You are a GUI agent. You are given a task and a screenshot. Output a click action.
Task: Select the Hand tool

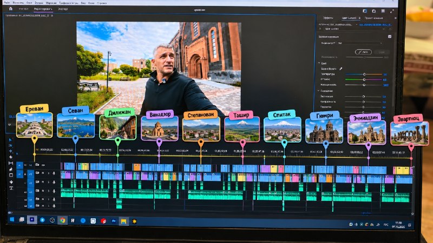pyautogui.click(x=11, y=182)
